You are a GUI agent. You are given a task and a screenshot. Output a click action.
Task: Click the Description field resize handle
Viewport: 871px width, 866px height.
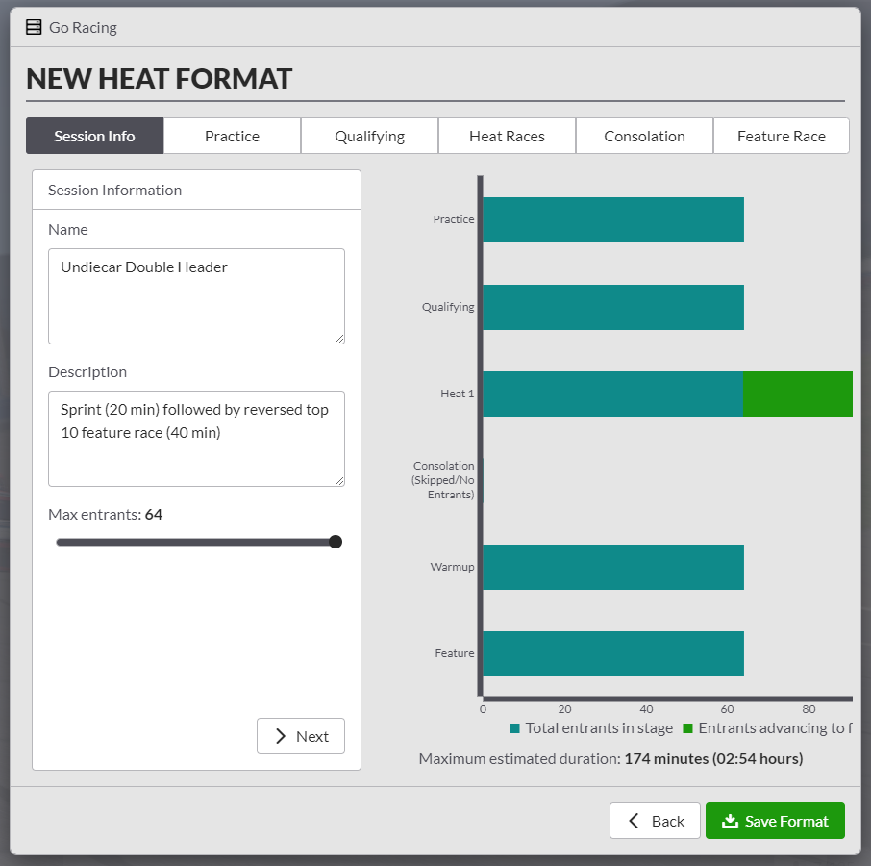click(x=339, y=481)
